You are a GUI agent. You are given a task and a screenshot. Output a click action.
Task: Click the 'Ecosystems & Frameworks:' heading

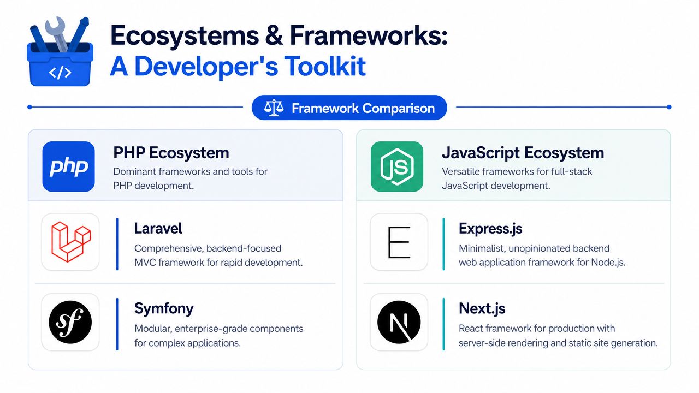pos(279,35)
